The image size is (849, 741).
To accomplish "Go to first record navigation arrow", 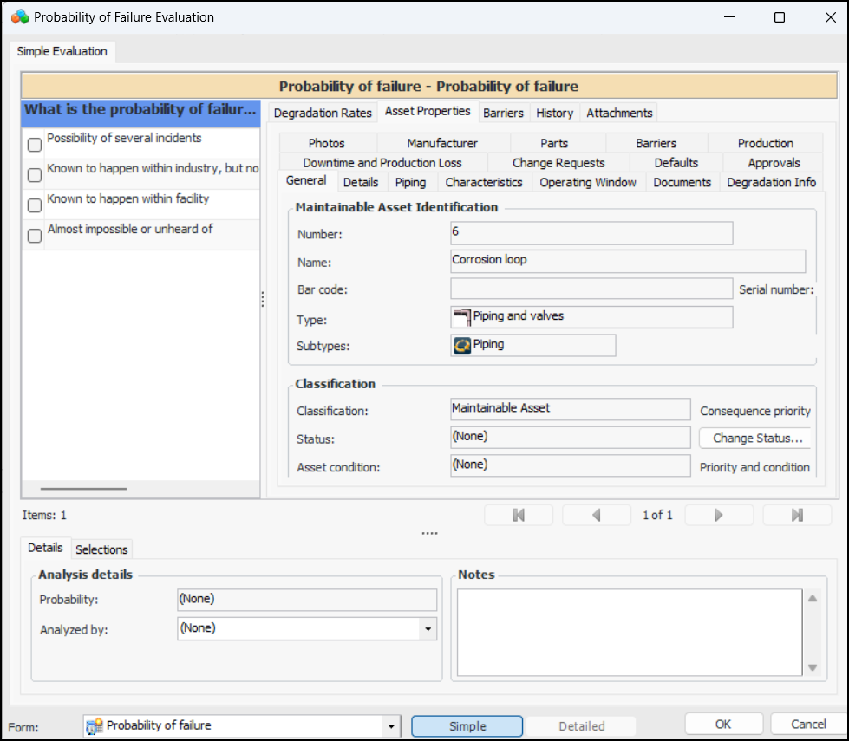I will pyautogui.click(x=519, y=515).
